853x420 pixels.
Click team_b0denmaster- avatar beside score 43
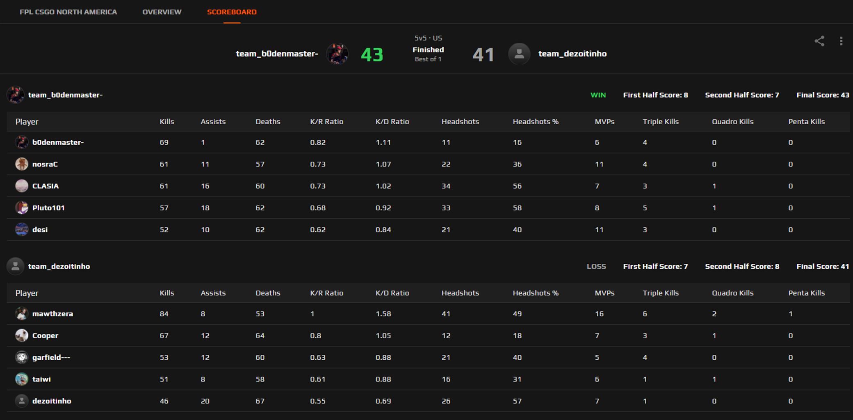pos(337,54)
